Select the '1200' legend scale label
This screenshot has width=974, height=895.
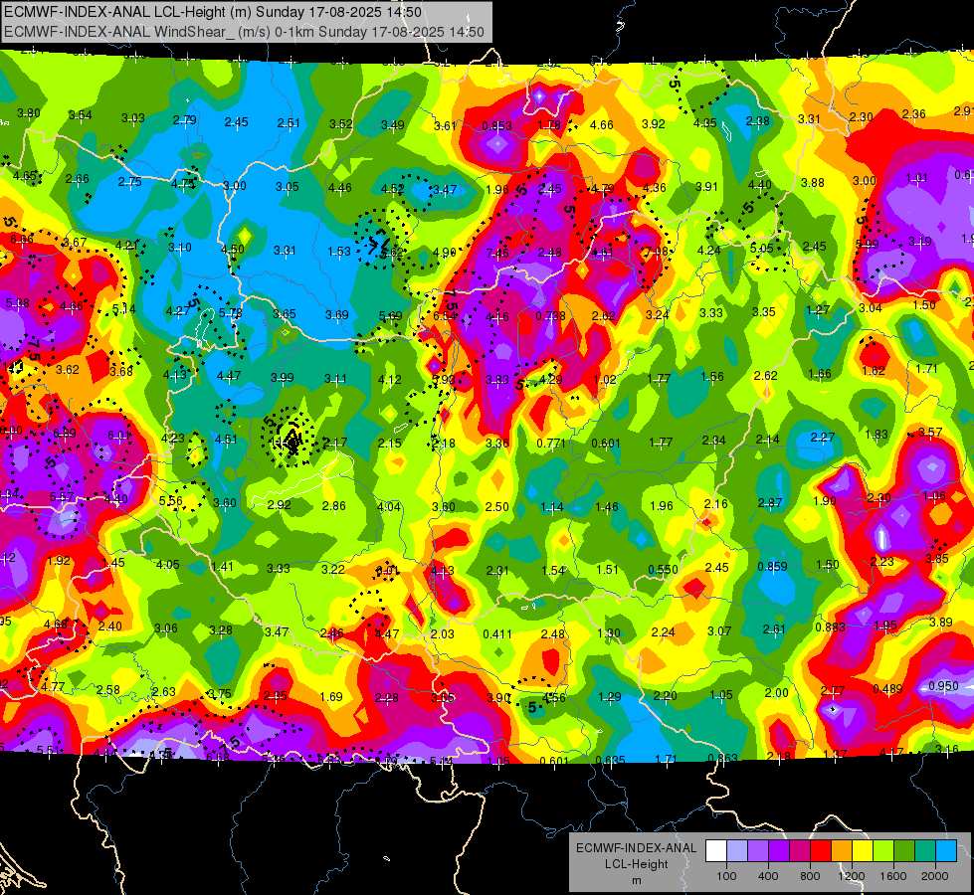coord(851,876)
